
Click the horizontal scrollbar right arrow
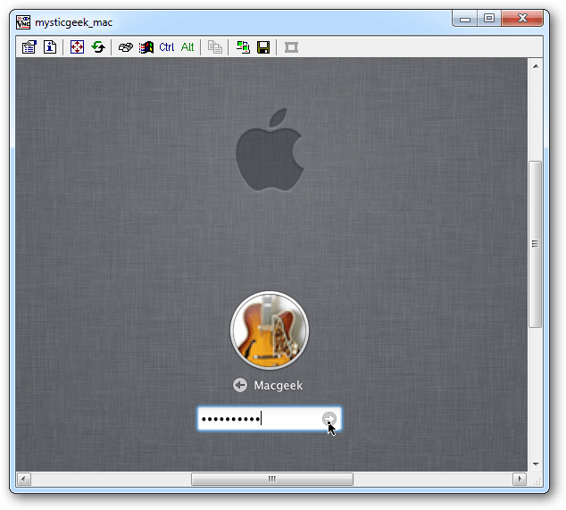[520, 480]
